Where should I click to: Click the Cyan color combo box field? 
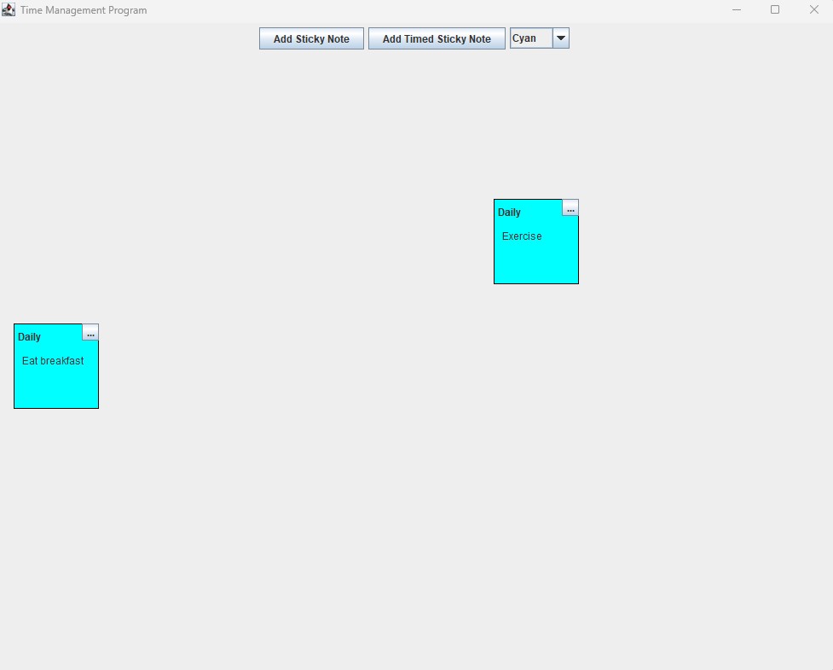click(x=531, y=38)
